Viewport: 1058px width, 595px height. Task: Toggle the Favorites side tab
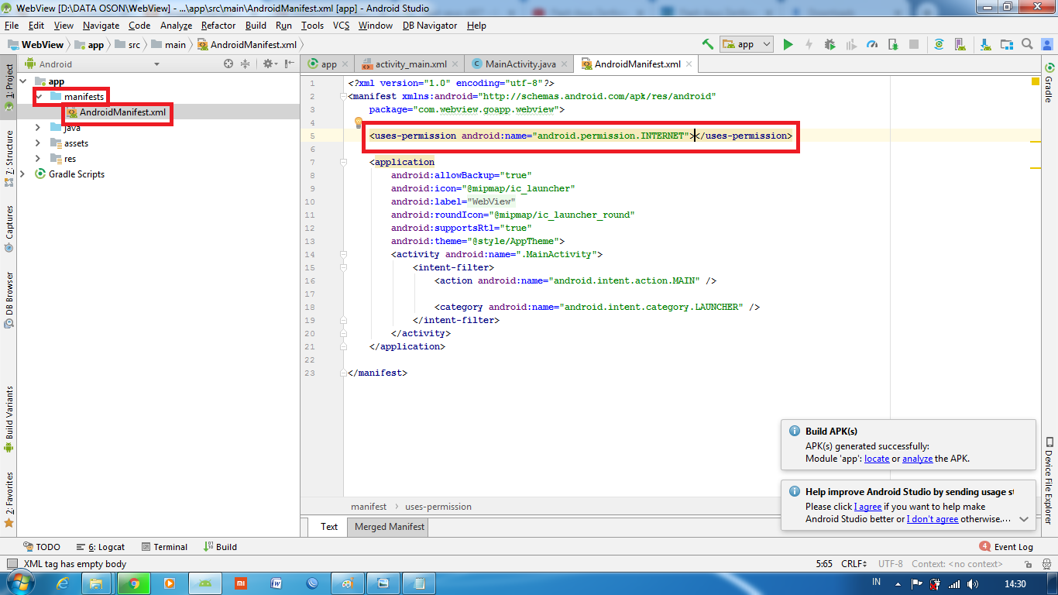[x=9, y=500]
